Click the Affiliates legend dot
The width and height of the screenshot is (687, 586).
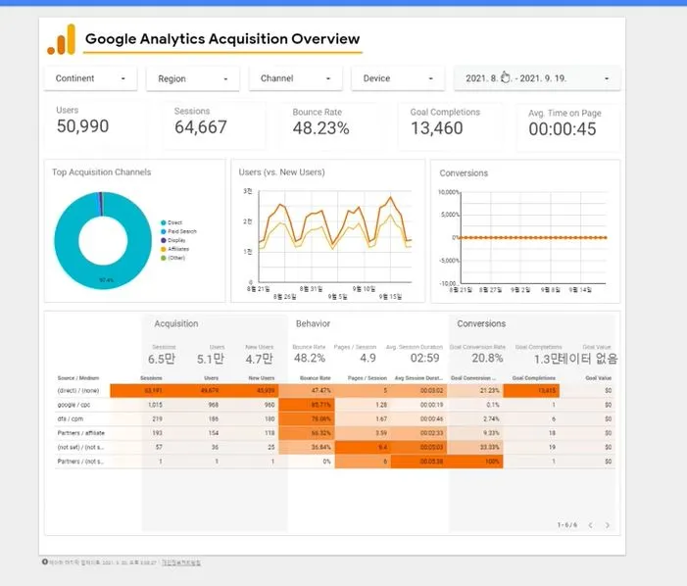coord(164,249)
